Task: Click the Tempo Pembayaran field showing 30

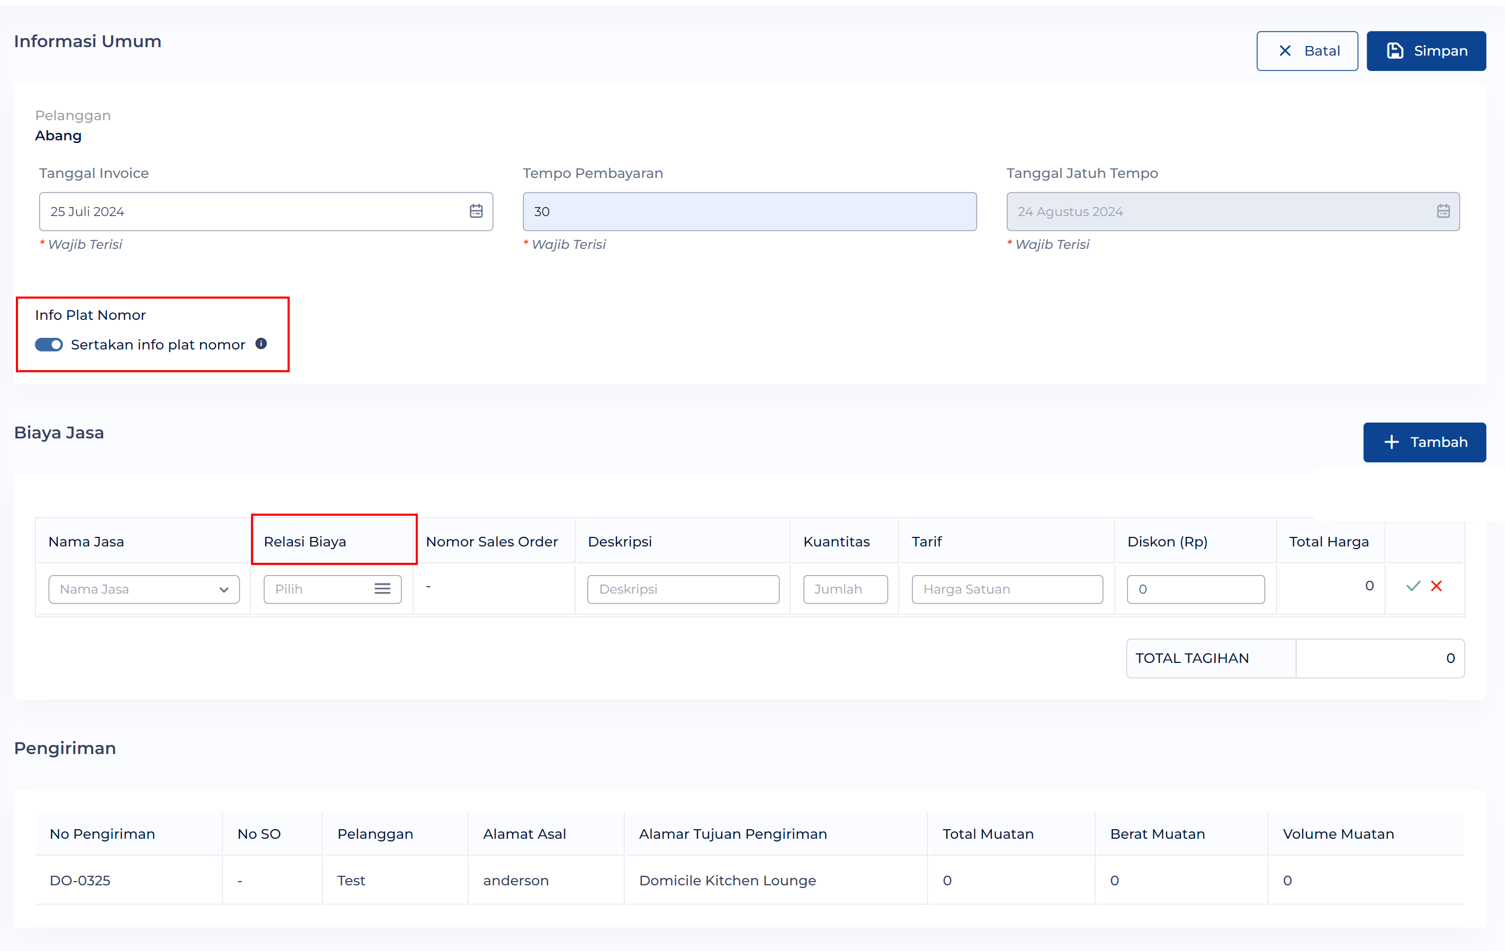Action: [x=749, y=212]
